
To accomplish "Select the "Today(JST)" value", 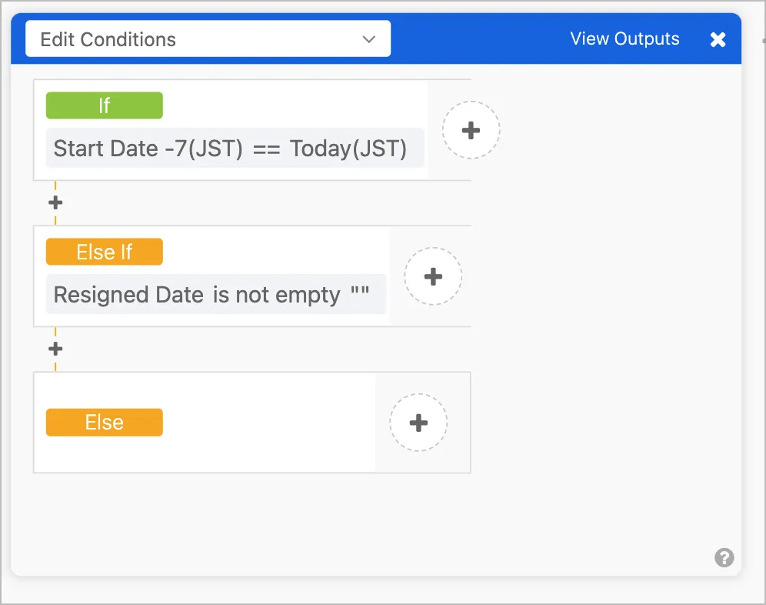I will pyautogui.click(x=348, y=148).
